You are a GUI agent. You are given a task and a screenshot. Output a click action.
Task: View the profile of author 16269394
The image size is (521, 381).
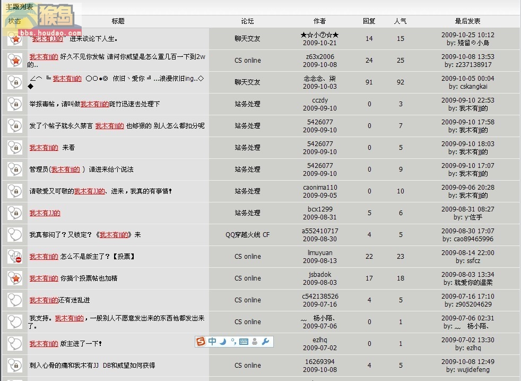(x=320, y=362)
